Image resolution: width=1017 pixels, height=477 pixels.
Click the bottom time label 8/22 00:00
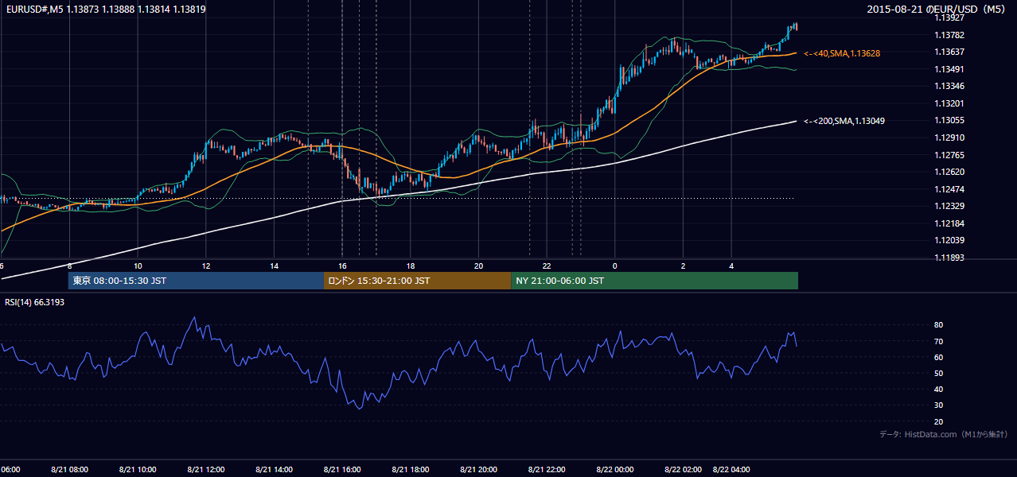click(614, 470)
